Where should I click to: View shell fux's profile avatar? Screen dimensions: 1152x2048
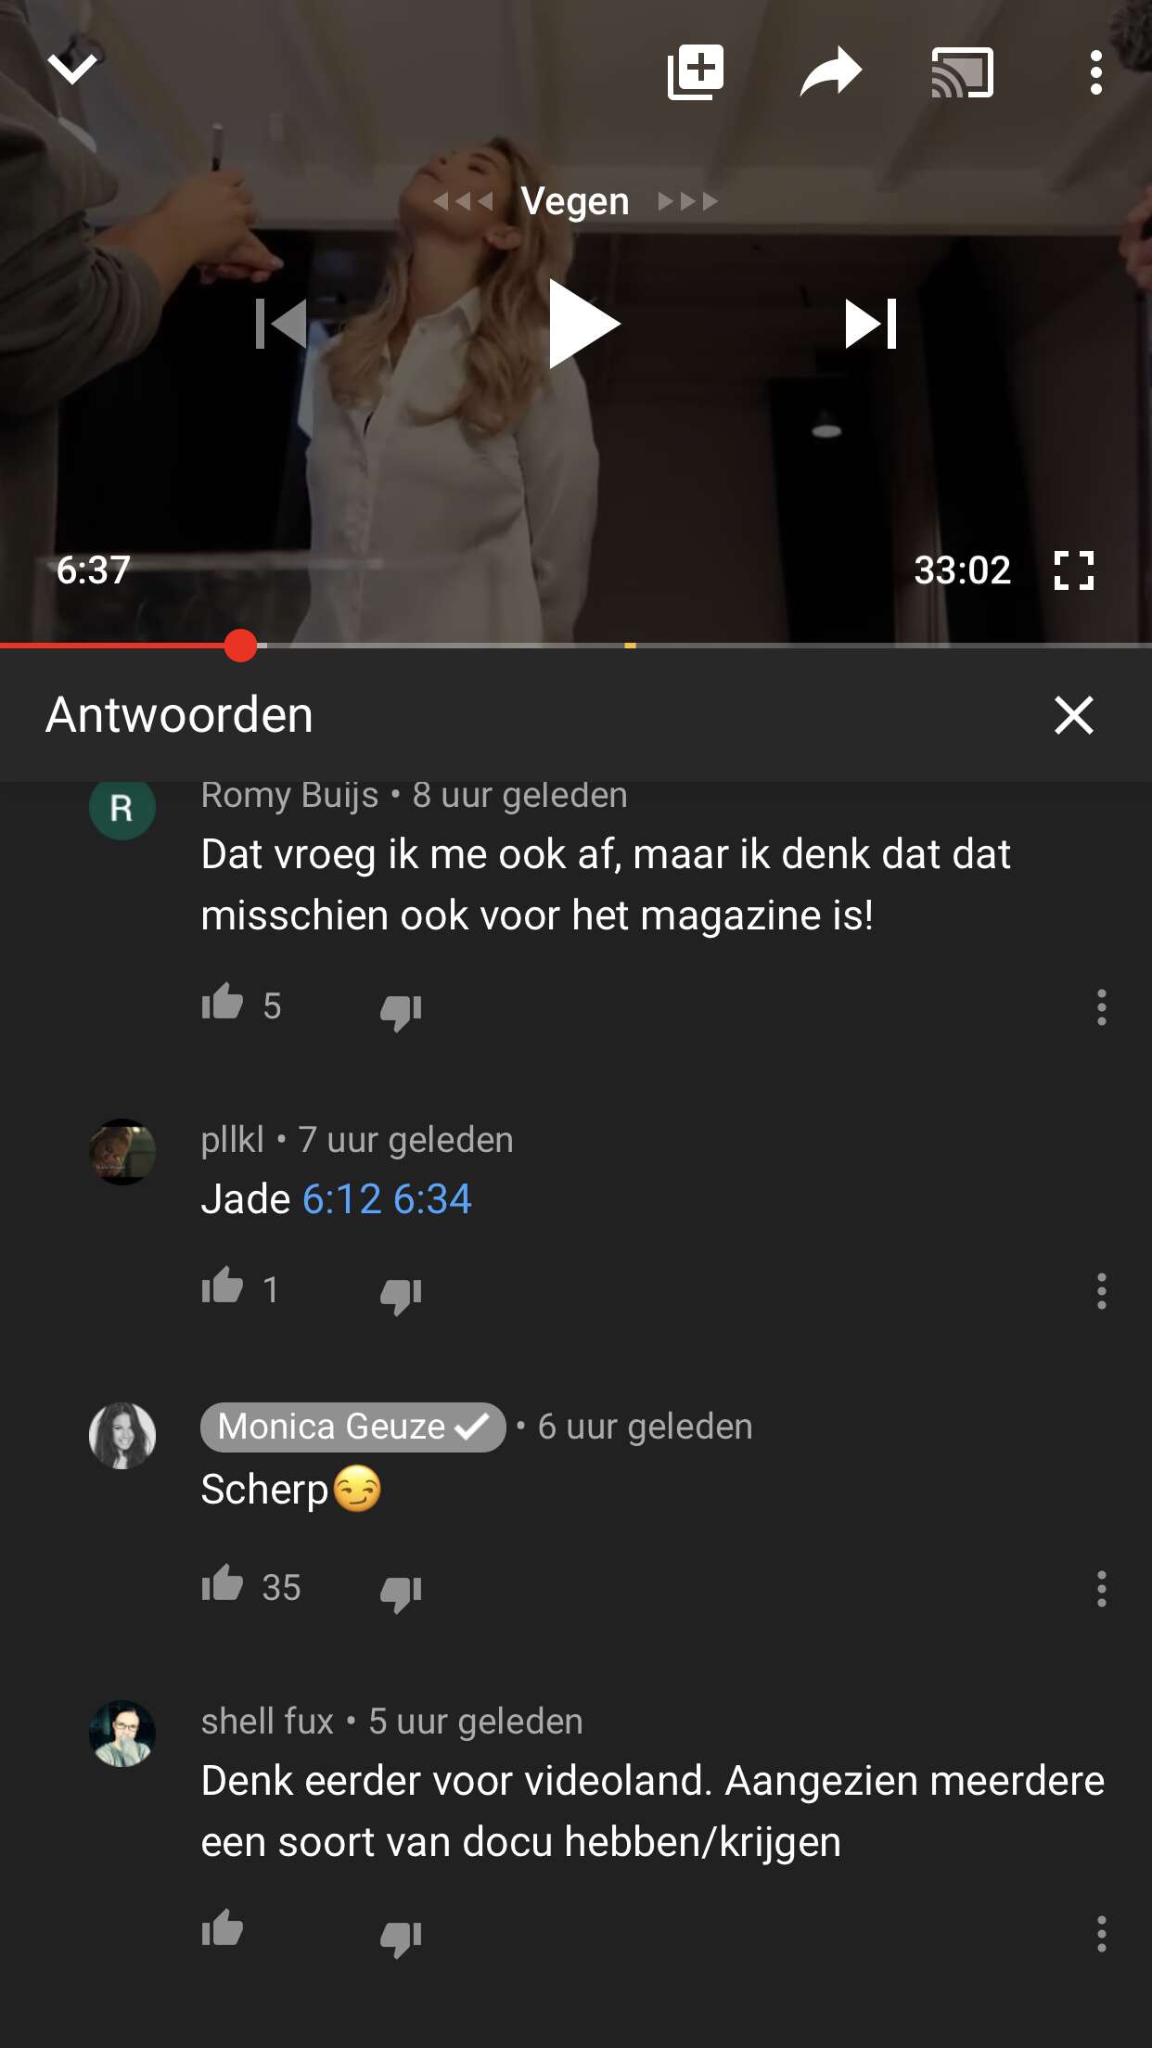point(122,1733)
